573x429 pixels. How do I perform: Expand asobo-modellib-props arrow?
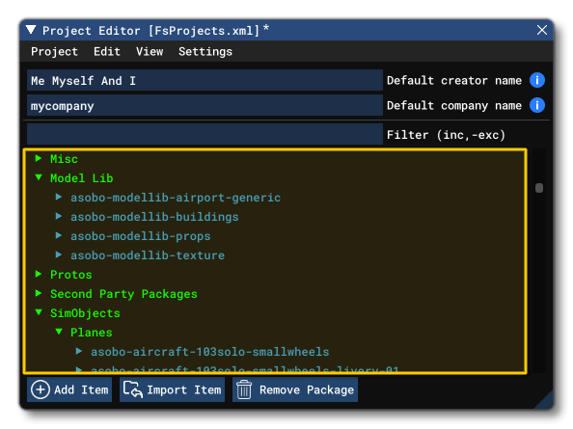(59, 235)
